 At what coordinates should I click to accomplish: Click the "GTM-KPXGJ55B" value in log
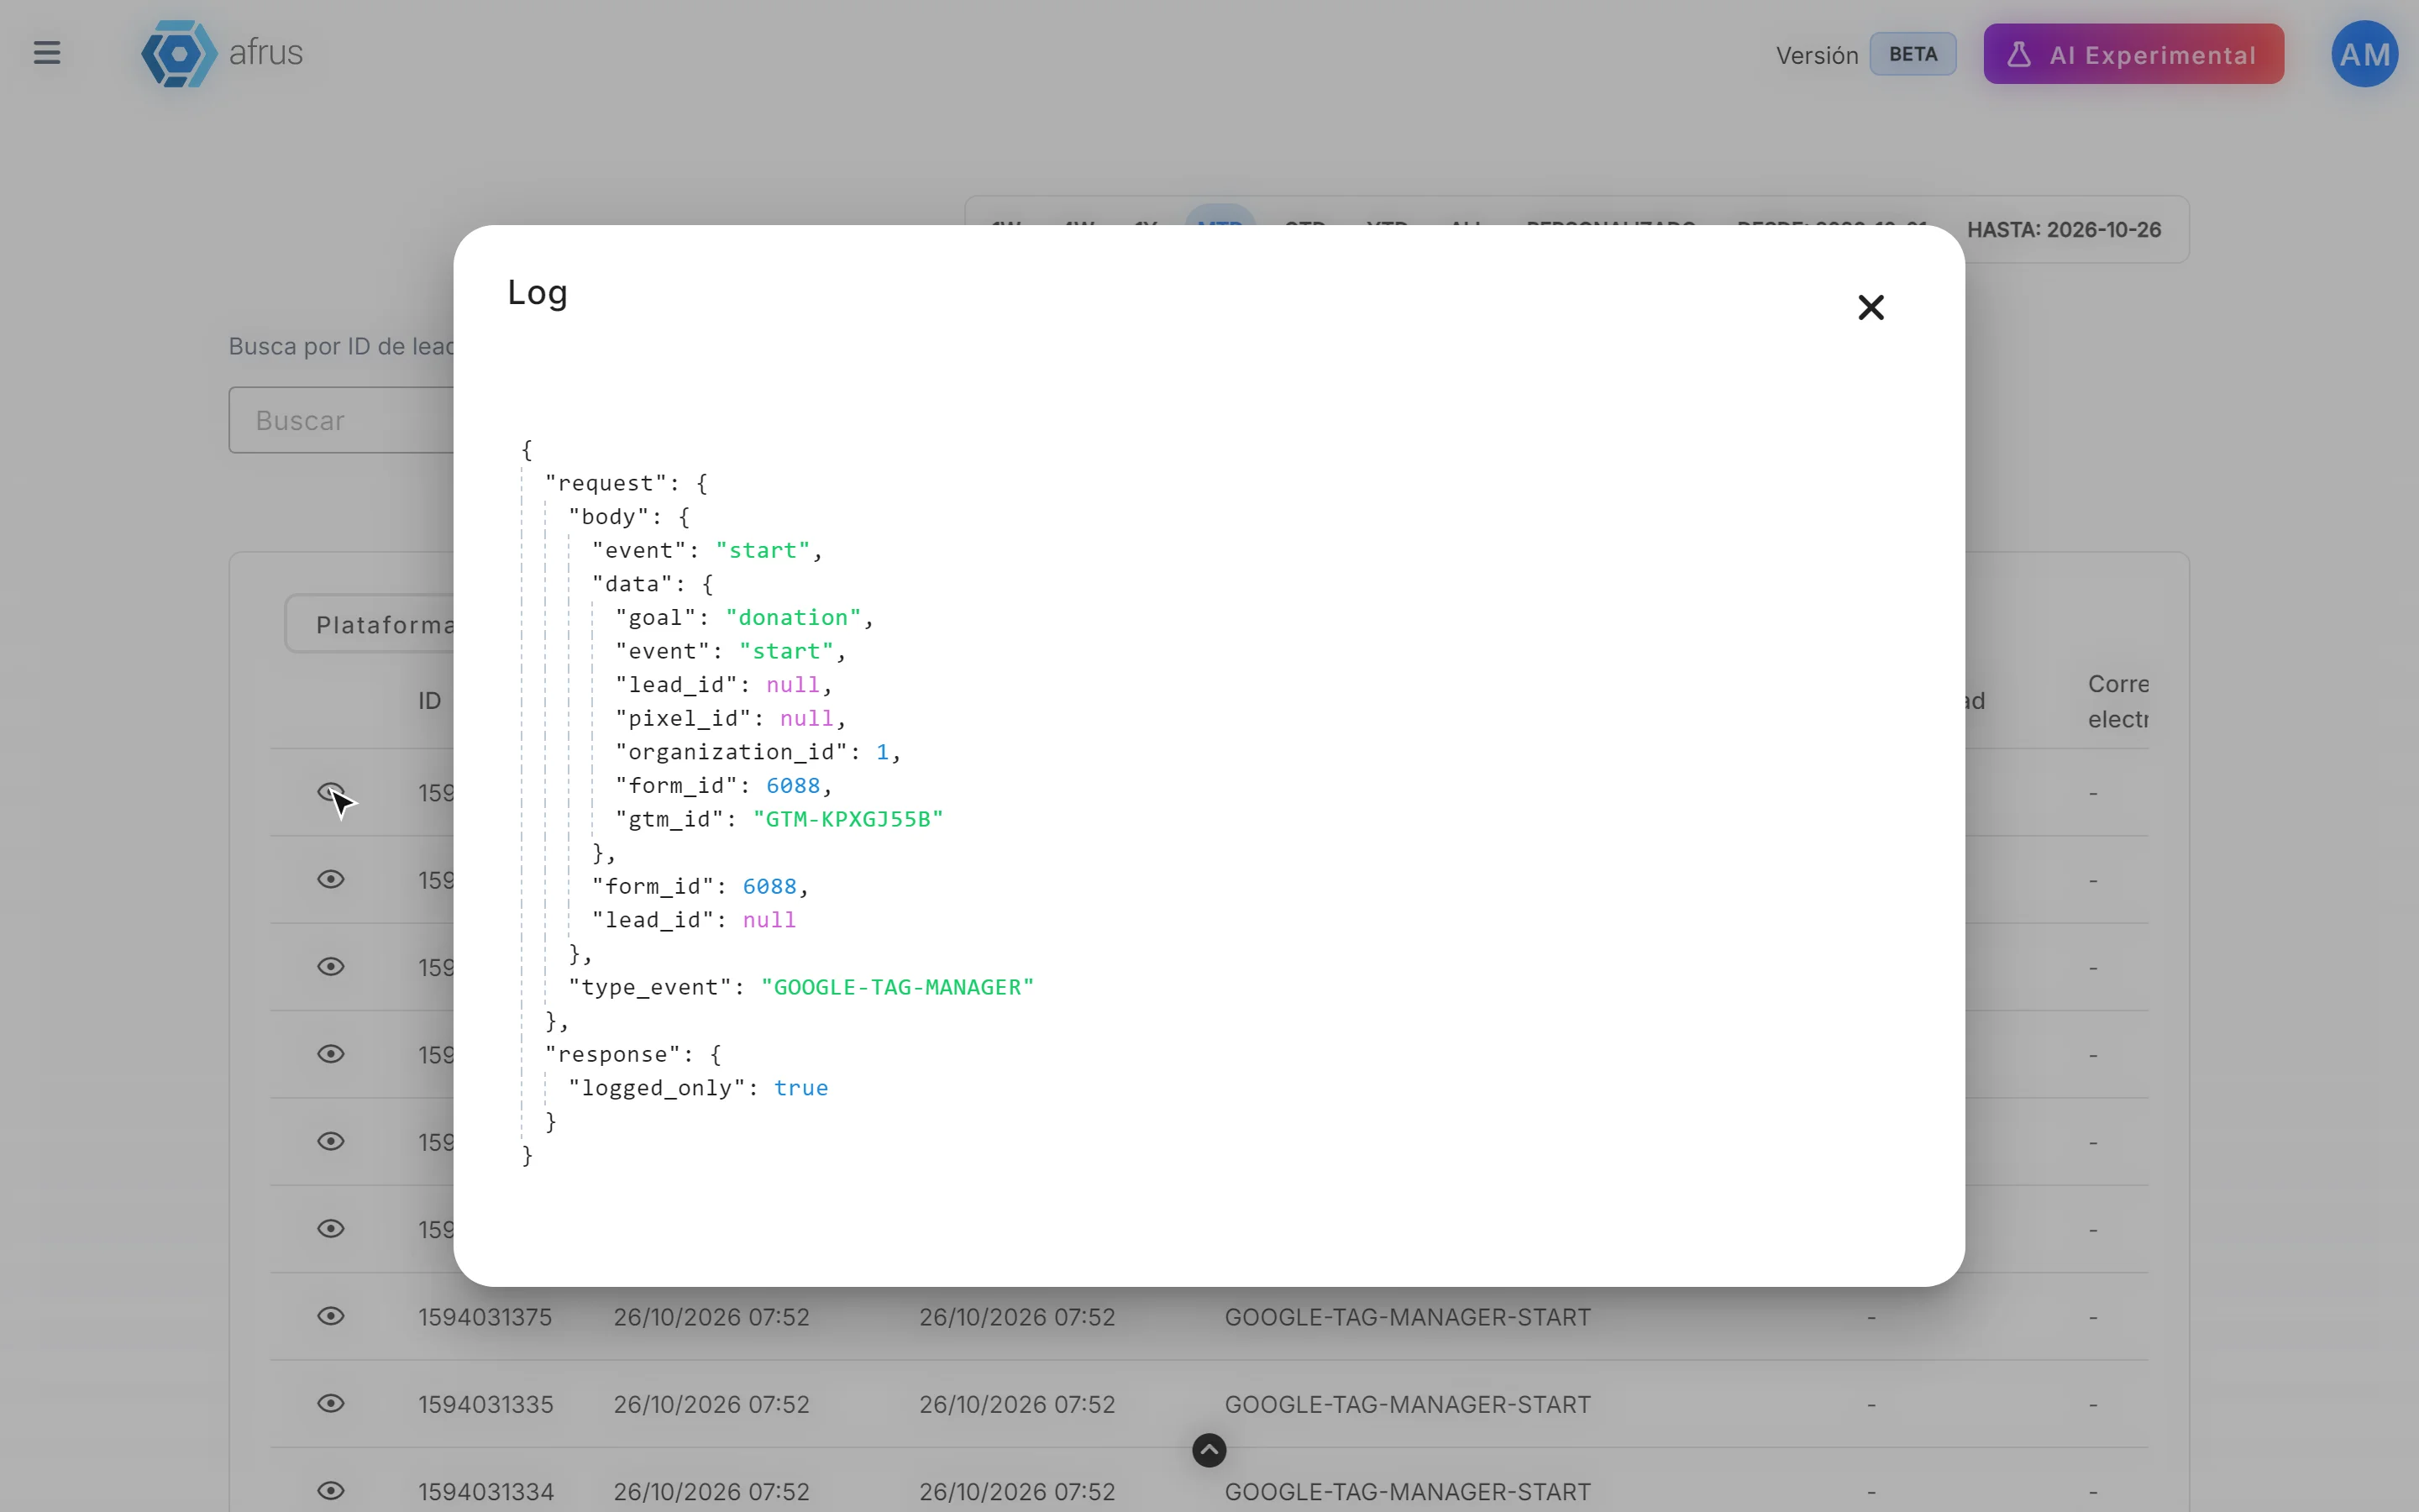847,819
